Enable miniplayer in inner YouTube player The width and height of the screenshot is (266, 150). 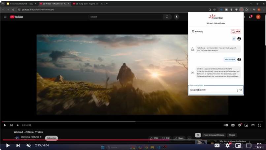(x=246, y=125)
